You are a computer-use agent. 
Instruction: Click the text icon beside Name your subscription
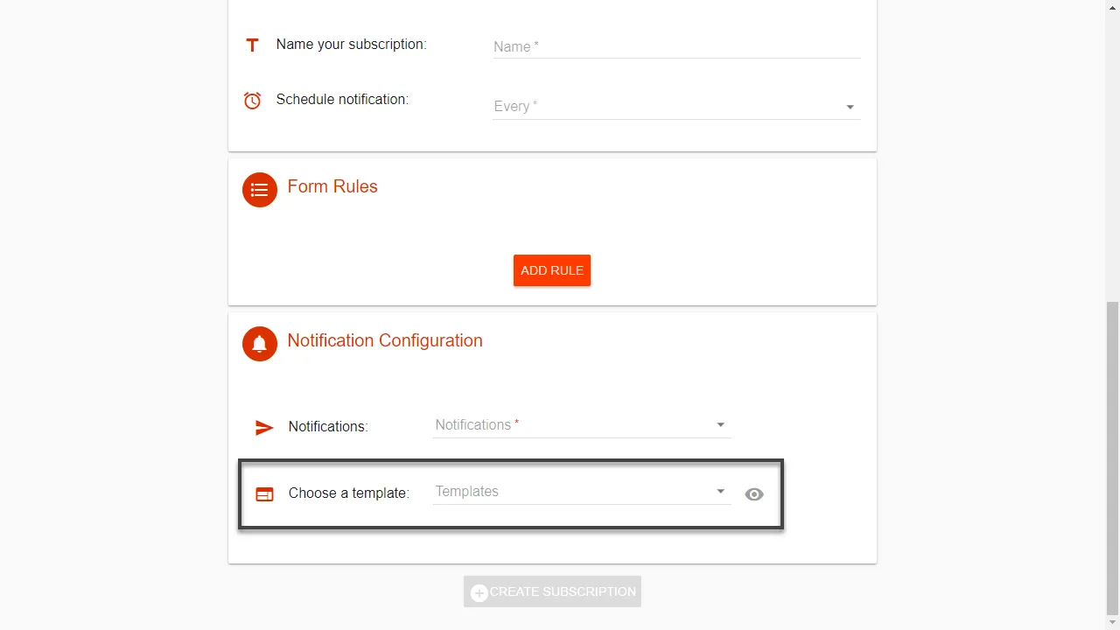point(252,45)
